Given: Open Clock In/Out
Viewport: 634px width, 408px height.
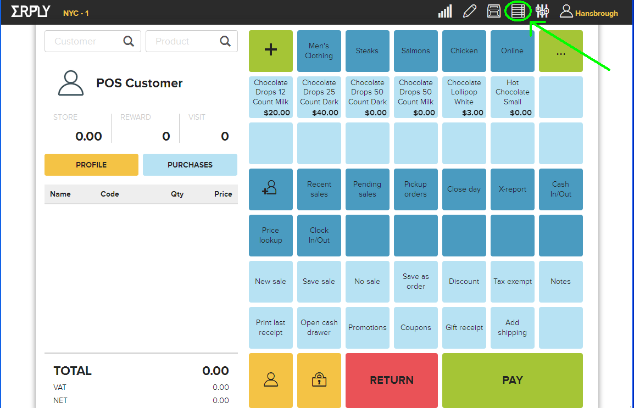Looking at the screenshot, I should coord(319,236).
